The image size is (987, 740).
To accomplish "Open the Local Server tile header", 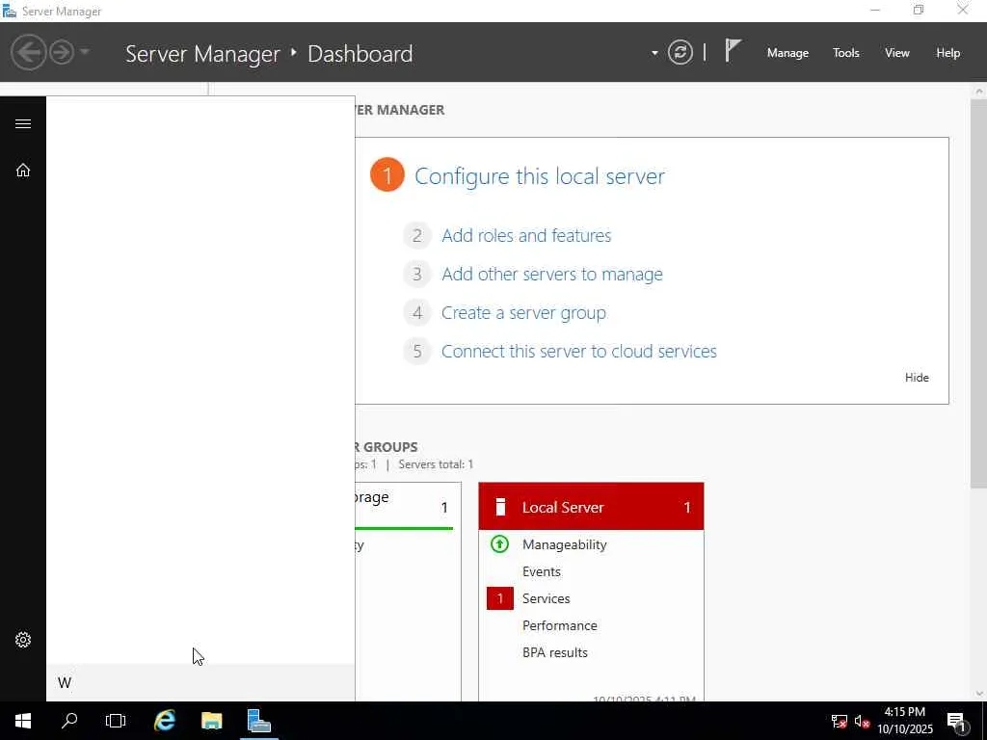I will pyautogui.click(x=591, y=507).
